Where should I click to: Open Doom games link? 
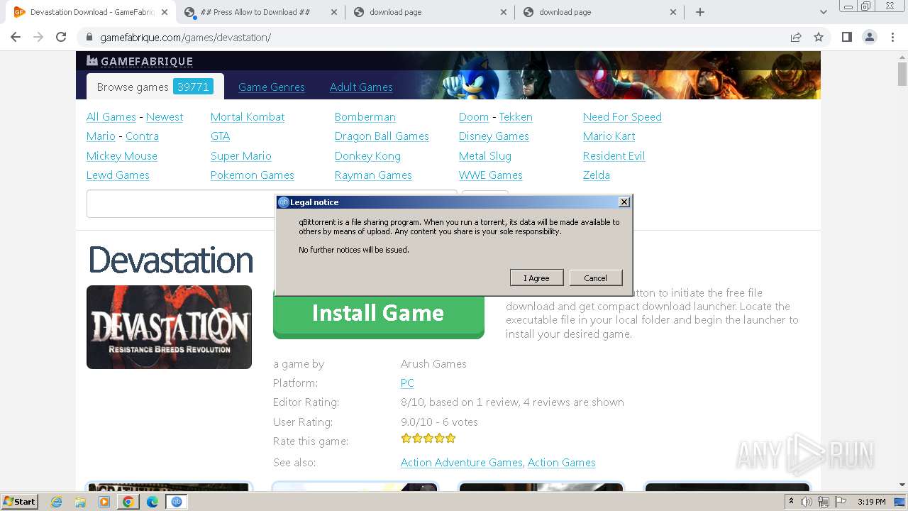tap(474, 117)
